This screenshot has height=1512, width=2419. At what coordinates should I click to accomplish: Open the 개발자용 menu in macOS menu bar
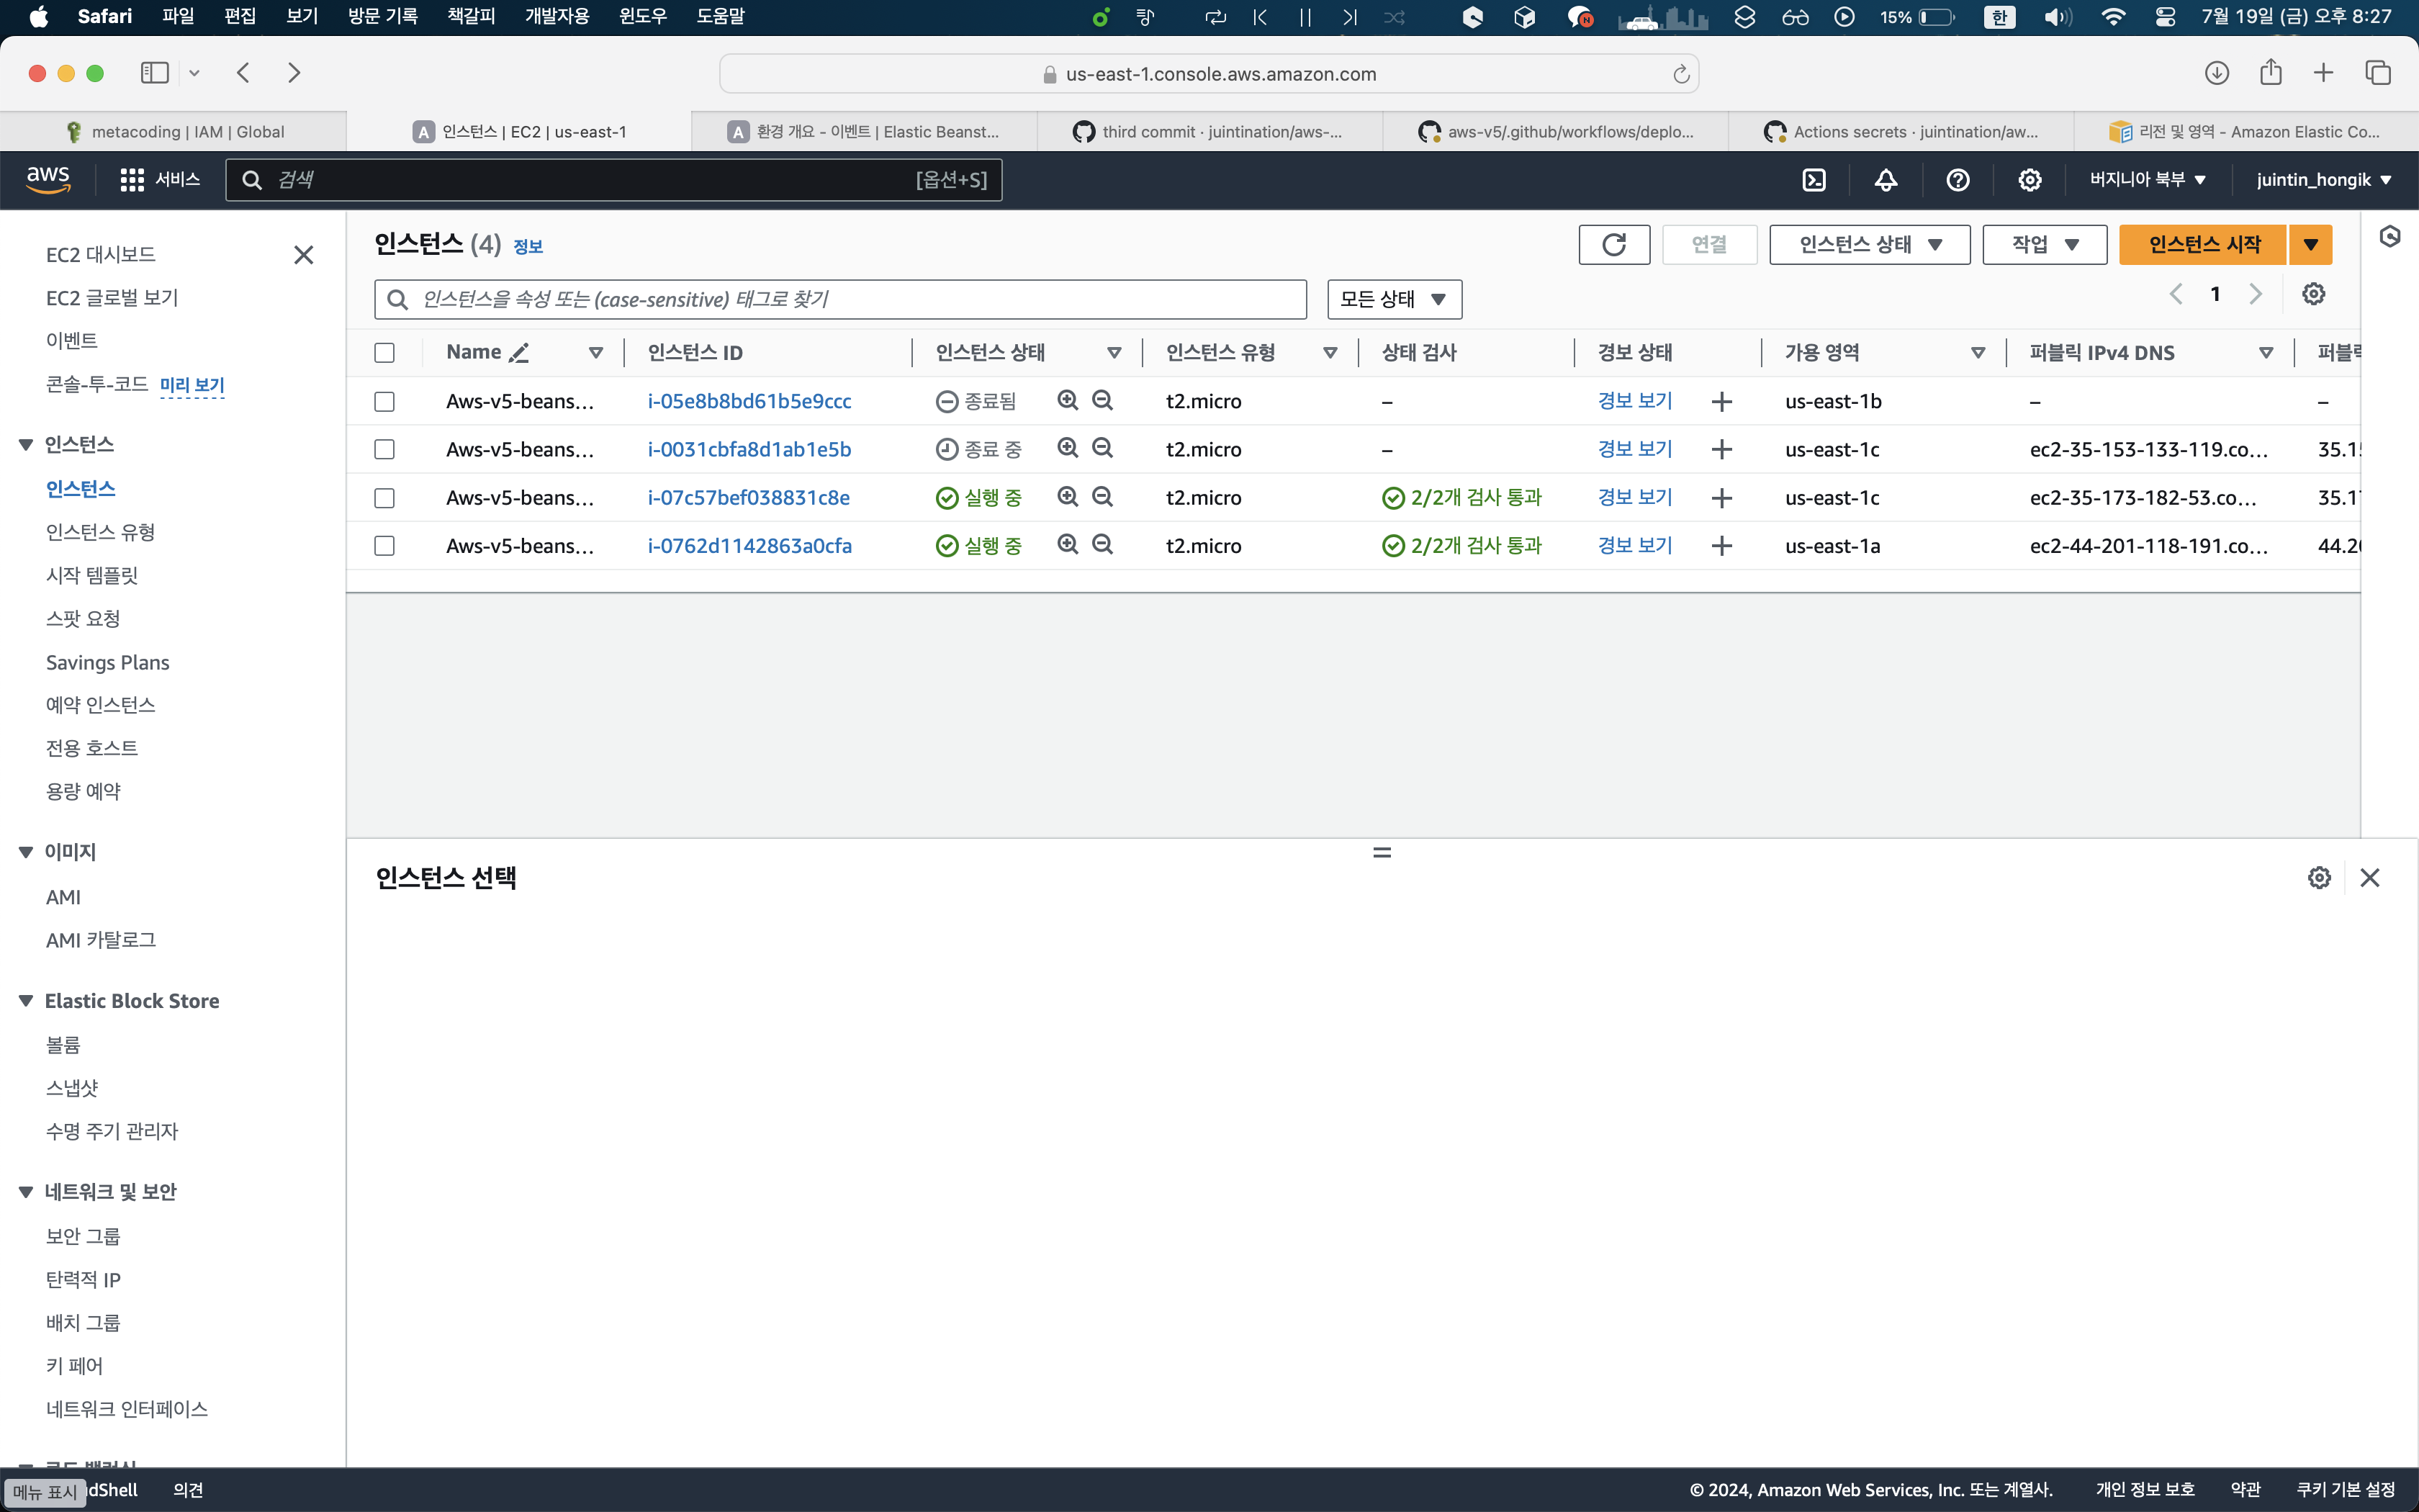[557, 16]
